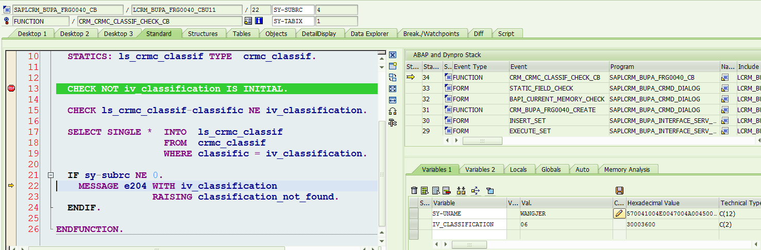Screen dimensions: 761x250
Task: Click the scroll-left arrow of the stack table scrollbar
Action: tap(448, 141)
